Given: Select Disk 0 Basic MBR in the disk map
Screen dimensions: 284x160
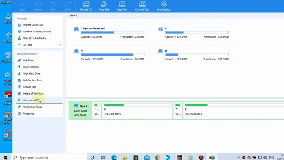Looking at the screenshot, I should (x=80, y=110).
